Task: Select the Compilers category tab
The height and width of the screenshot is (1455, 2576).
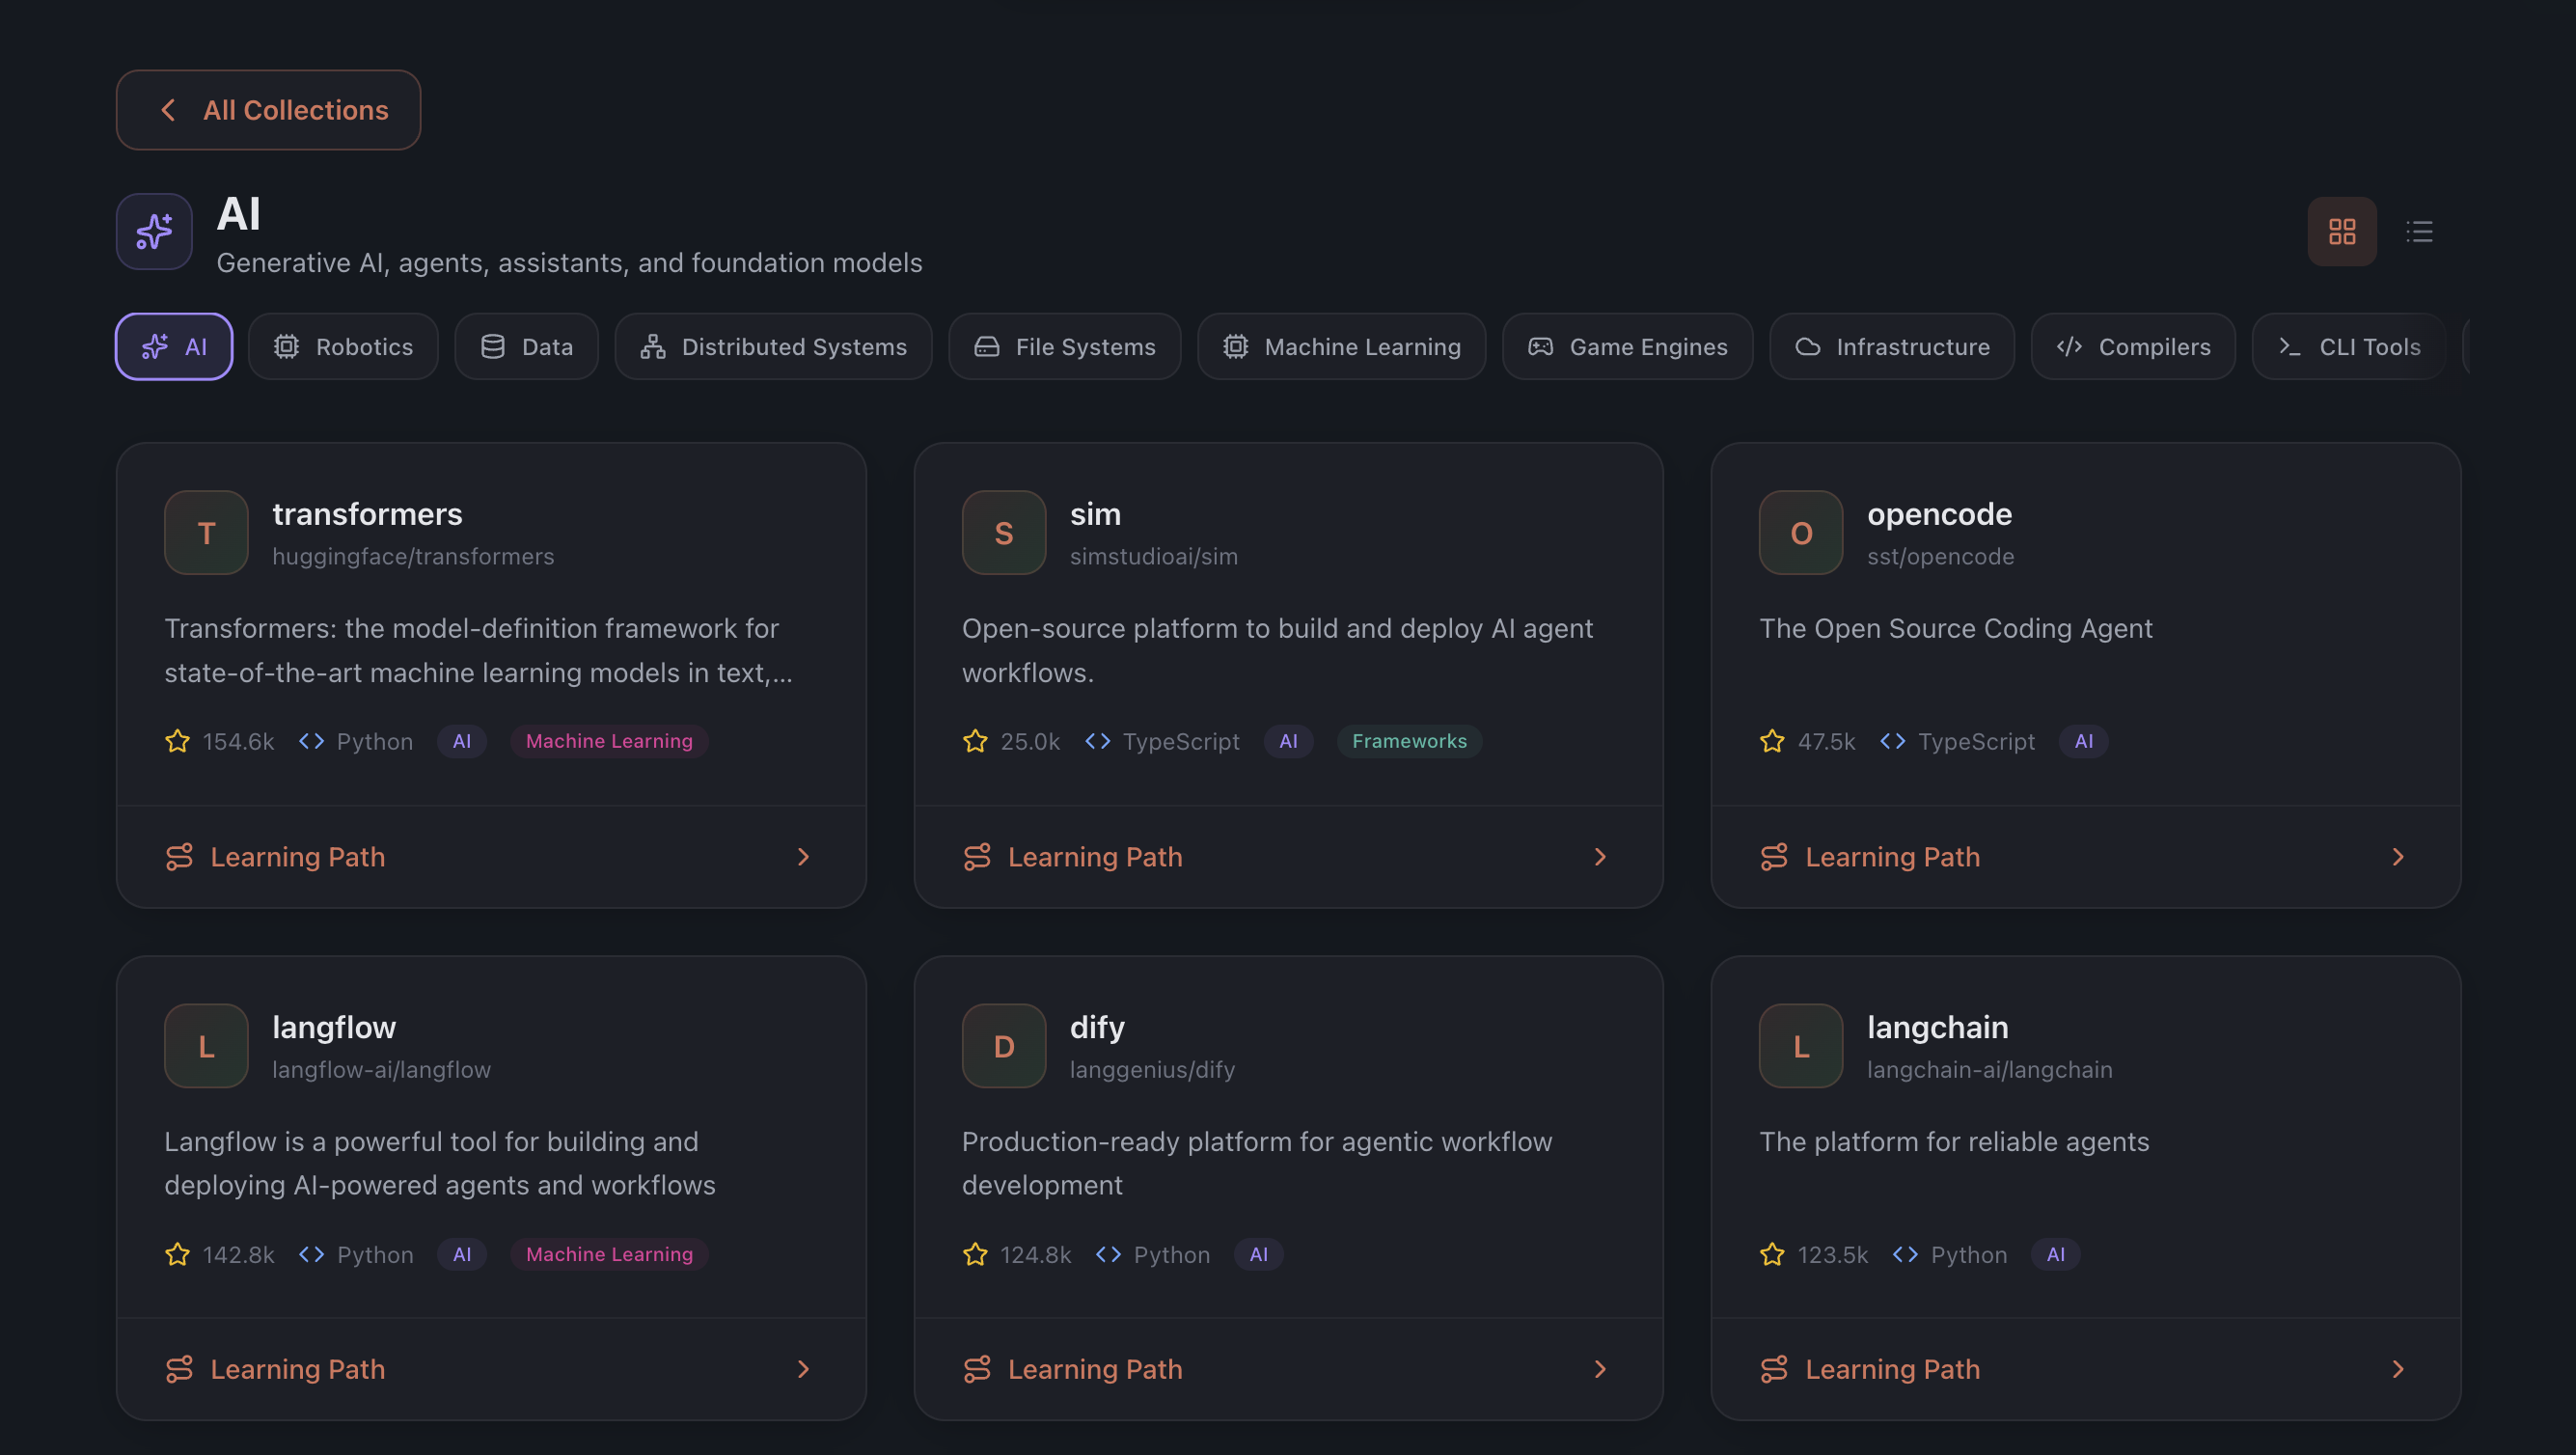Action: (x=2133, y=346)
